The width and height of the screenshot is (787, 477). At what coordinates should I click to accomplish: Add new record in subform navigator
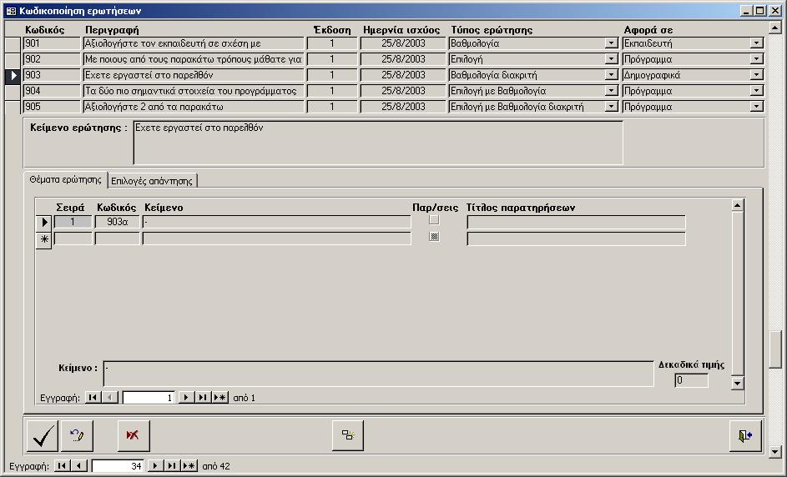tap(220, 398)
